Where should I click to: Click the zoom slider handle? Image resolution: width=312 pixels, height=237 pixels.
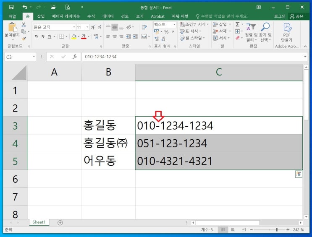pos(277,230)
